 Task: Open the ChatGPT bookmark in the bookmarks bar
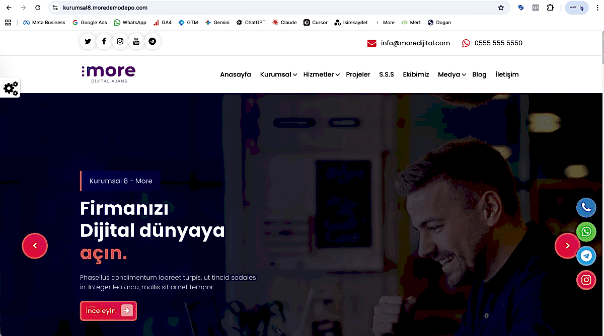pos(251,22)
